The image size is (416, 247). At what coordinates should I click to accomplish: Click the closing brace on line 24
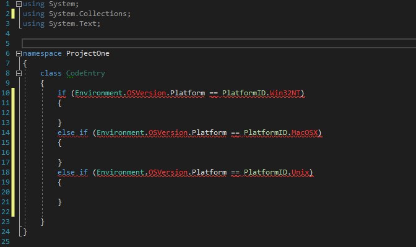tap(25, 232)
